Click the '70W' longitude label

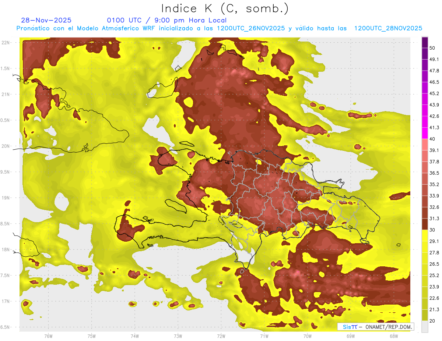click(x=307, y=336)
